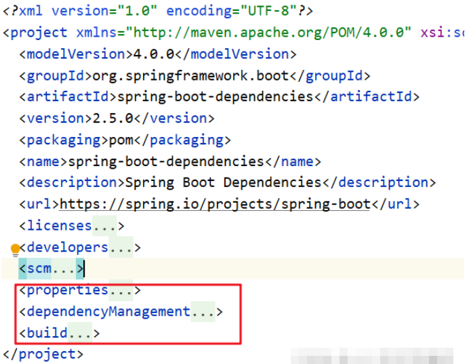Screen dimensions: 469x364
Task: Expand the folded build element
Action: click(x=79, y=333)
